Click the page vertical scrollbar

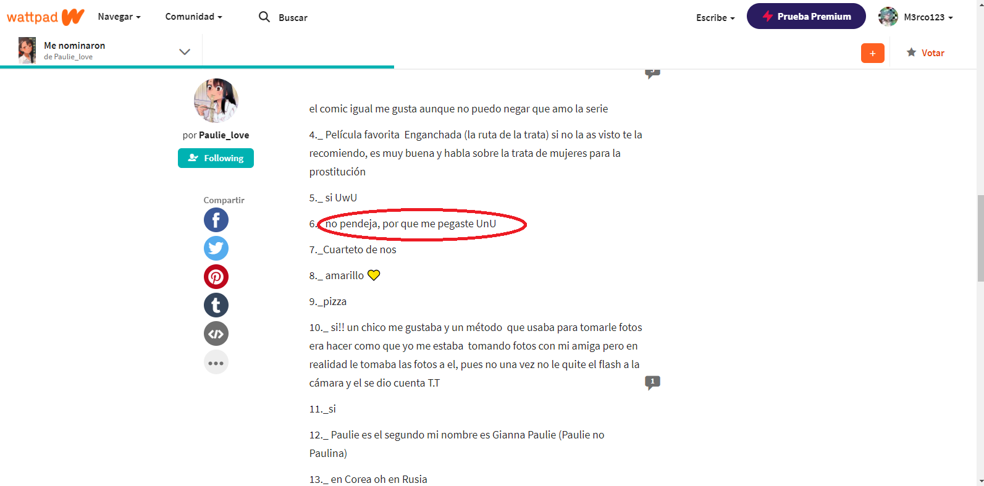coord(980,238)
